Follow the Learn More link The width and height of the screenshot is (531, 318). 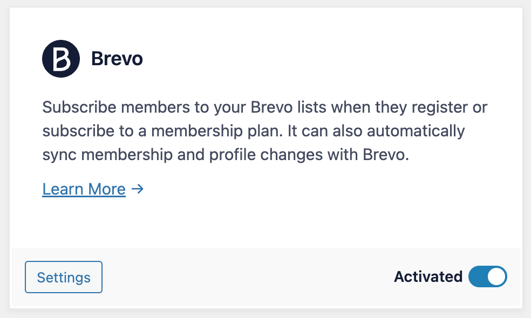pyautogui.click(x=84, y=189)
